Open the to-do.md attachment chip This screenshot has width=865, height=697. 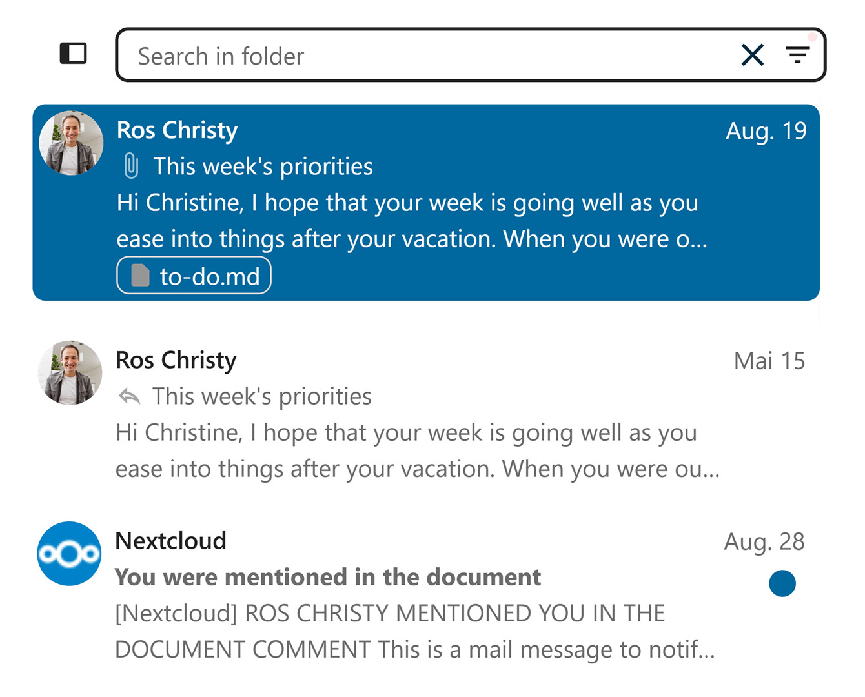[194, 276]
